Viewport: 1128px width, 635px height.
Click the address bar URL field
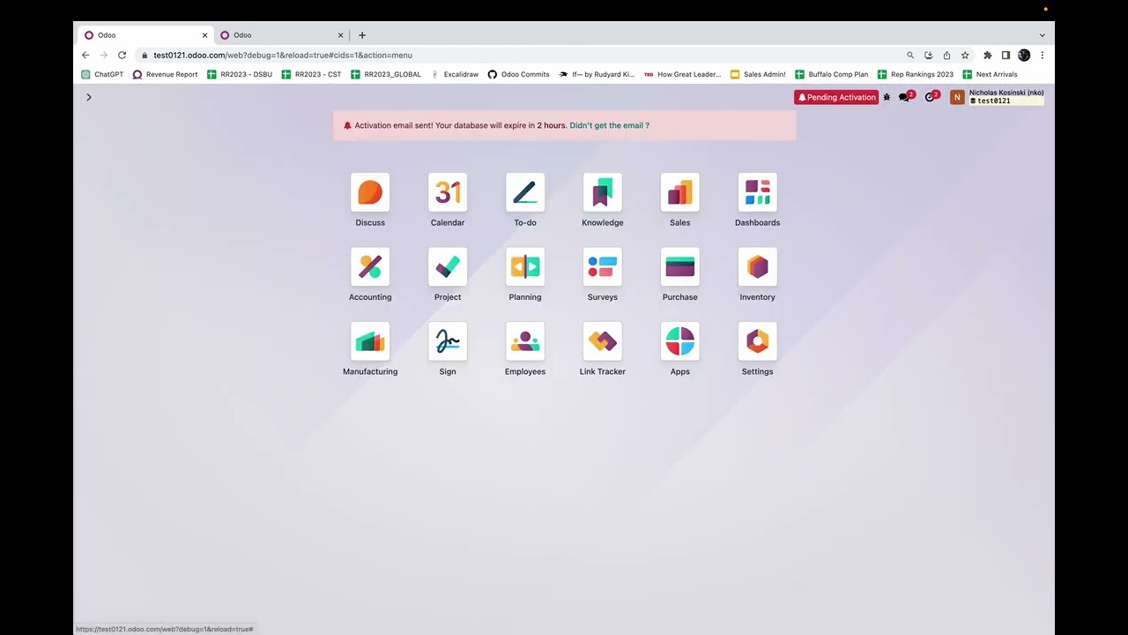coord(520,55)
